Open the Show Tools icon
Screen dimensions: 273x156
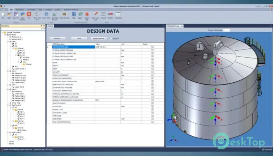pyautogui.click(x=46, y=14)
